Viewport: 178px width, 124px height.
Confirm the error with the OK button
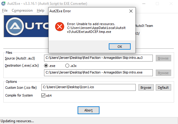(x=120, y=47)
